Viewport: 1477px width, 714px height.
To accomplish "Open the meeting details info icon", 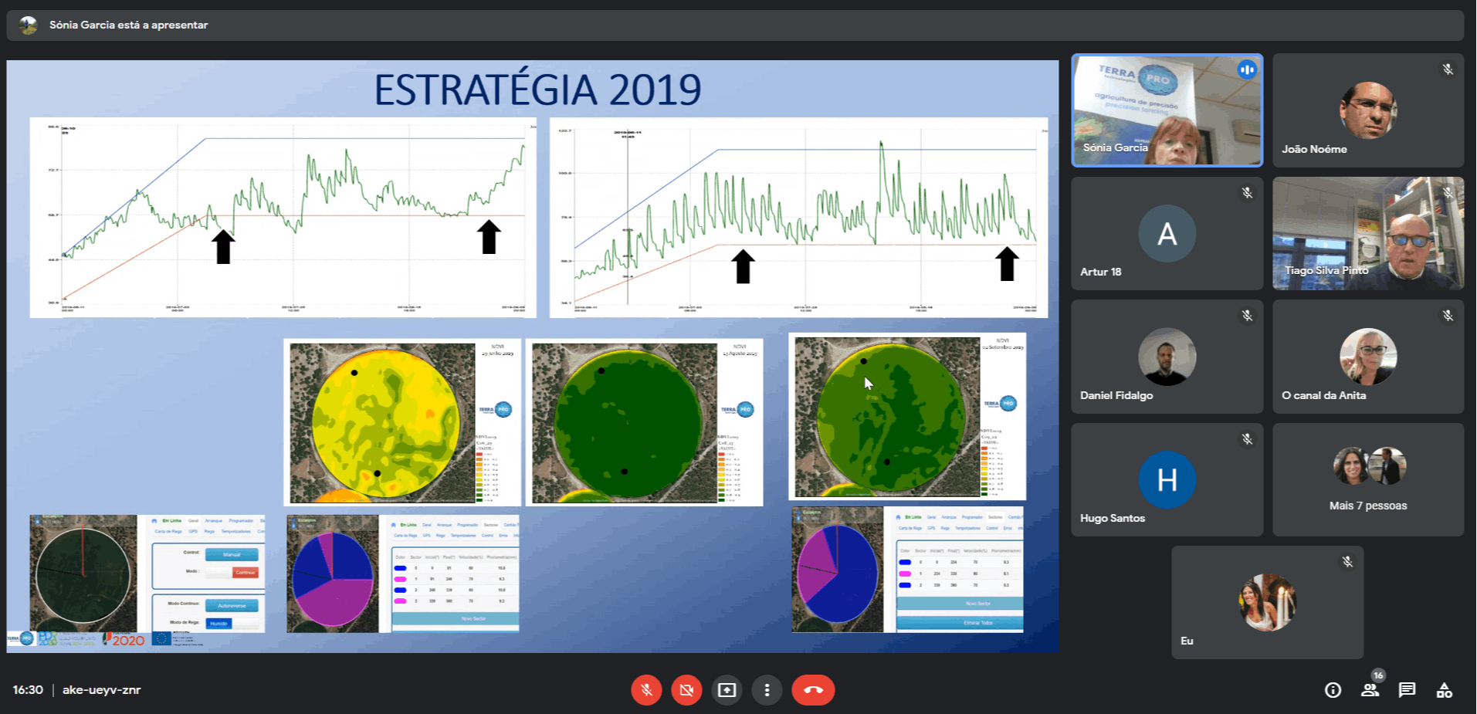I will (1333, 690).
